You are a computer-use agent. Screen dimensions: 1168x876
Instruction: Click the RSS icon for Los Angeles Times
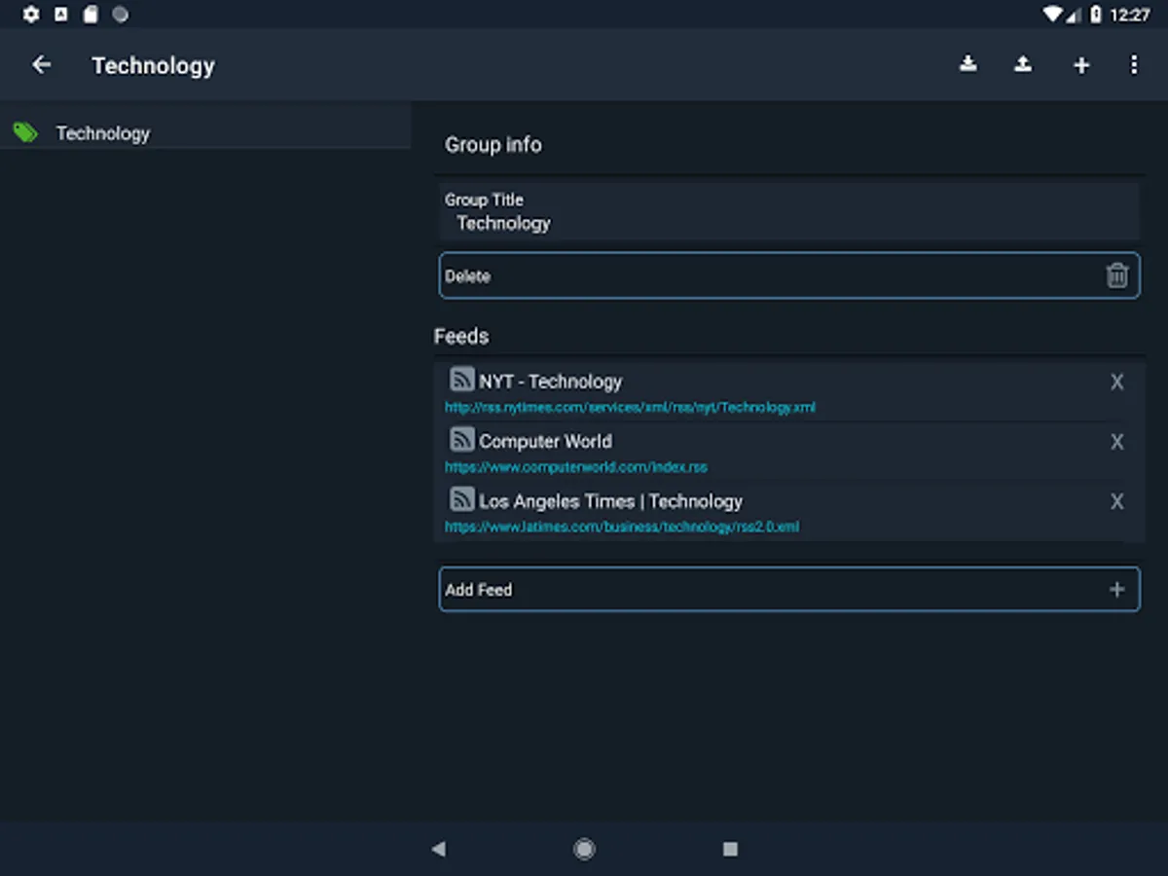coord(462,499)
